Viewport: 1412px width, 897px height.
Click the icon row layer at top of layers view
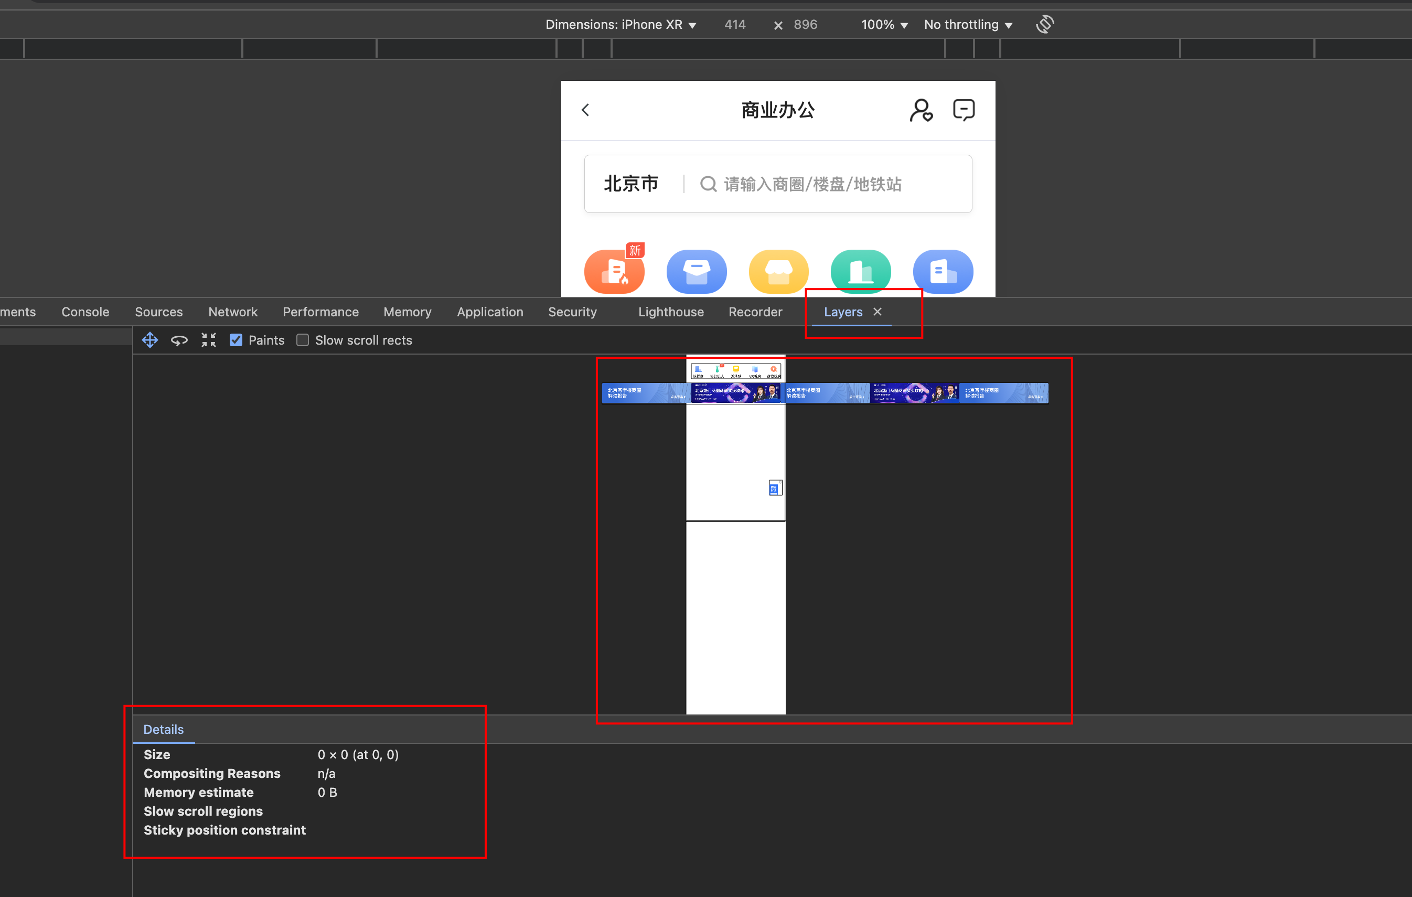point(735,371)
